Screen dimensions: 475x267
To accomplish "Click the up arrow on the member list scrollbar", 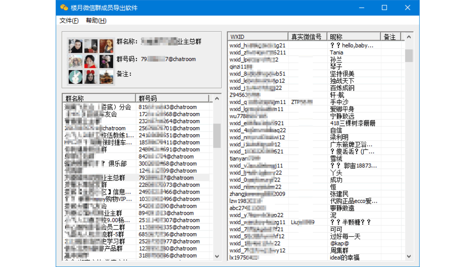I will tap(409, 36).
